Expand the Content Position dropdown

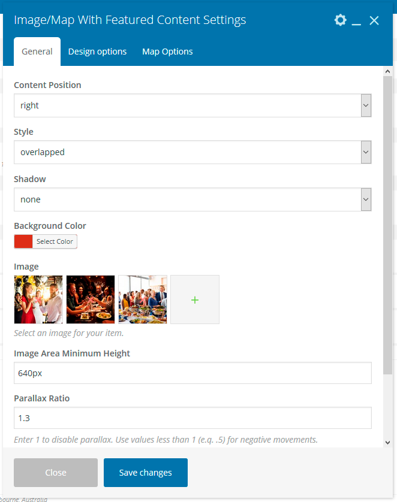coord(193,105)
